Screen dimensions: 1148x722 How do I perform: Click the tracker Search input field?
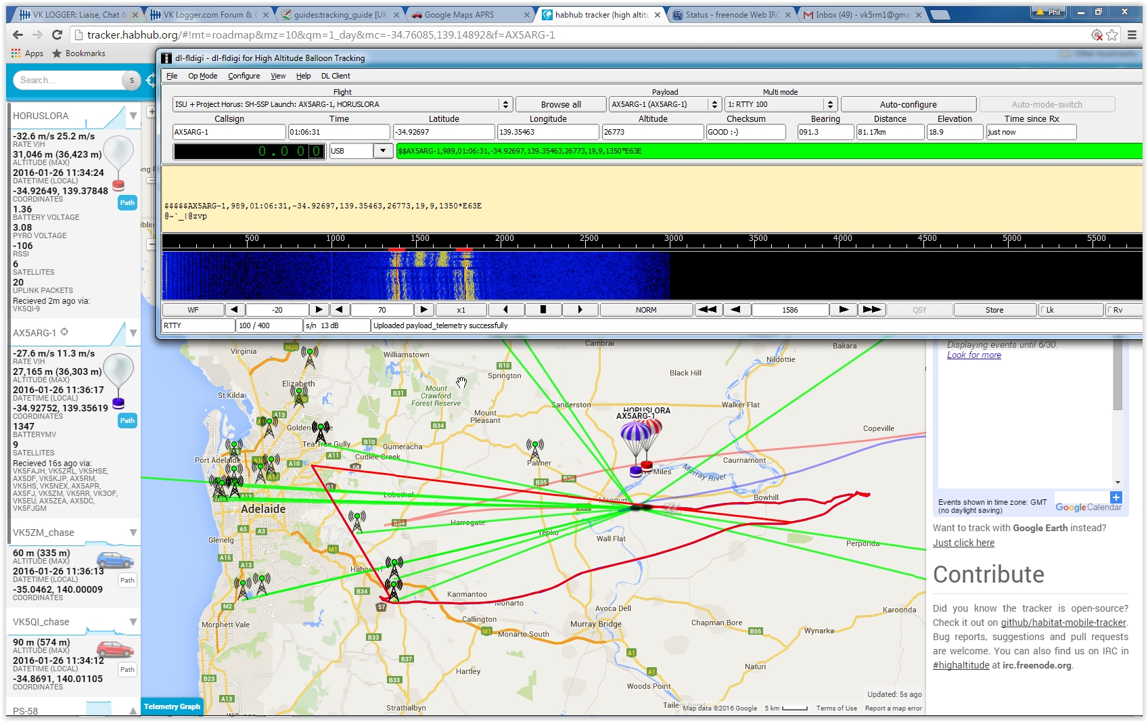[68, 80]
